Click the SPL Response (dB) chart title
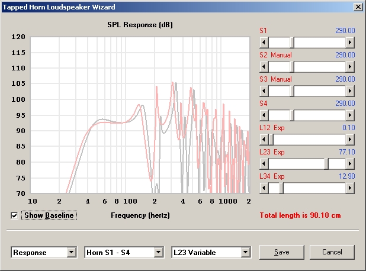Viewport: 366px width, 271px height. click(140, 25)
